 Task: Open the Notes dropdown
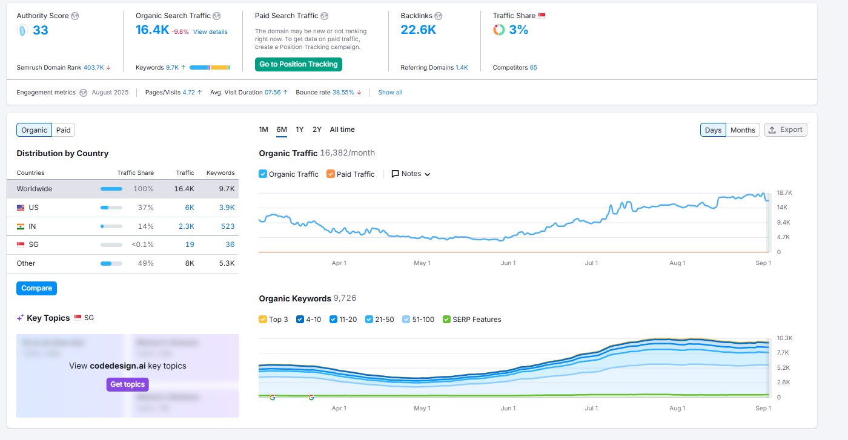(411, 174)
